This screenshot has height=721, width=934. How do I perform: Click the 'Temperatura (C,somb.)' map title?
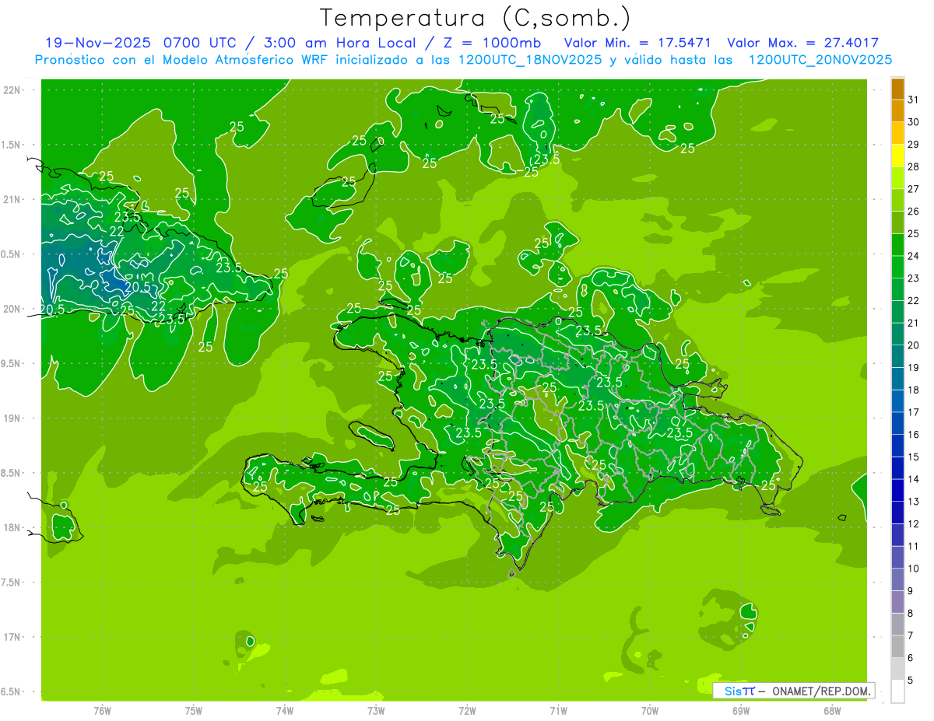click(474, 19)
